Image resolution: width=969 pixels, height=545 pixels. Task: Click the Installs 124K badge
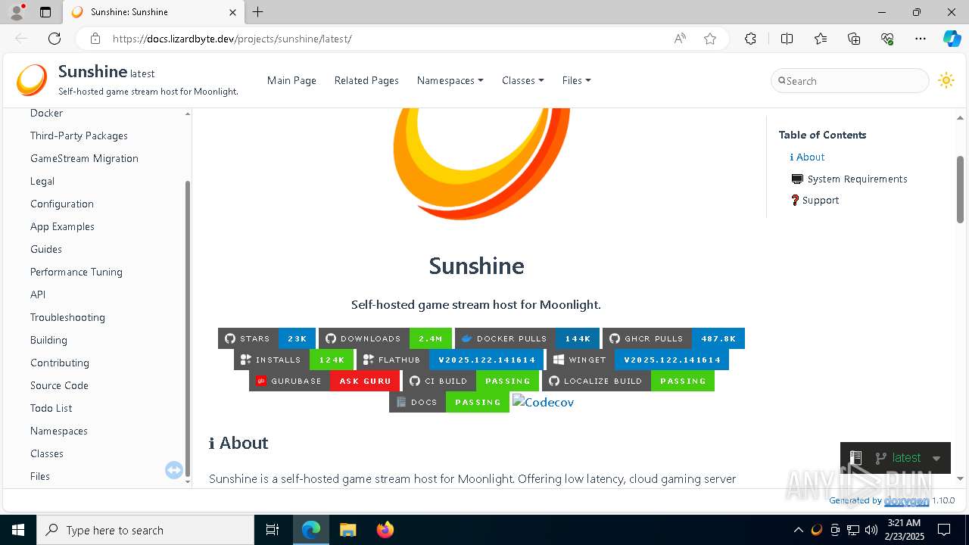click(294, 360)
